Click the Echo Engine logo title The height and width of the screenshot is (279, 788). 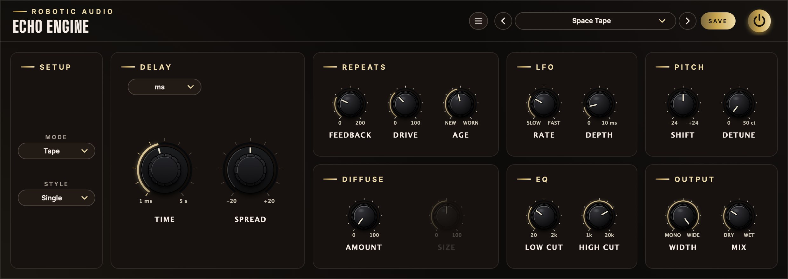click(x=51, y=26)
